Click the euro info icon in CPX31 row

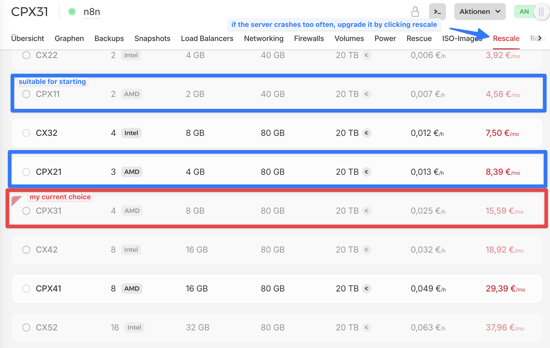pos(367,211)
